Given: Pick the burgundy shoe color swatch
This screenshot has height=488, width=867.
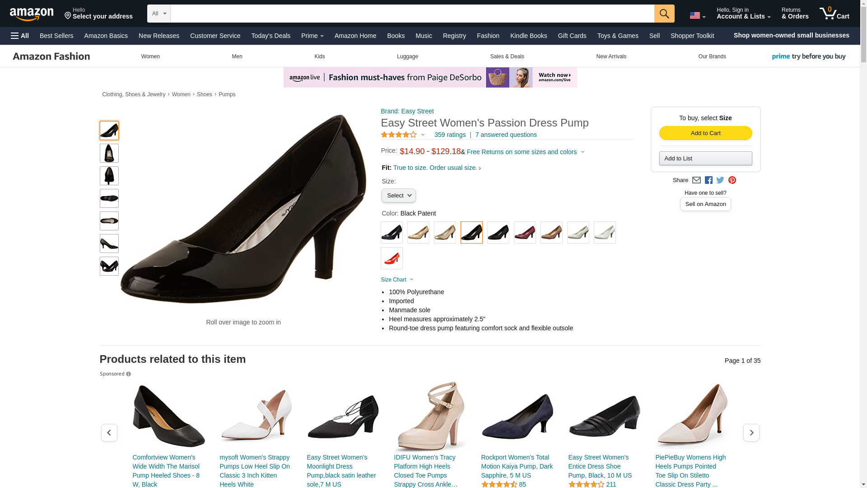Looking at the screenshot, I should [525, 233].
